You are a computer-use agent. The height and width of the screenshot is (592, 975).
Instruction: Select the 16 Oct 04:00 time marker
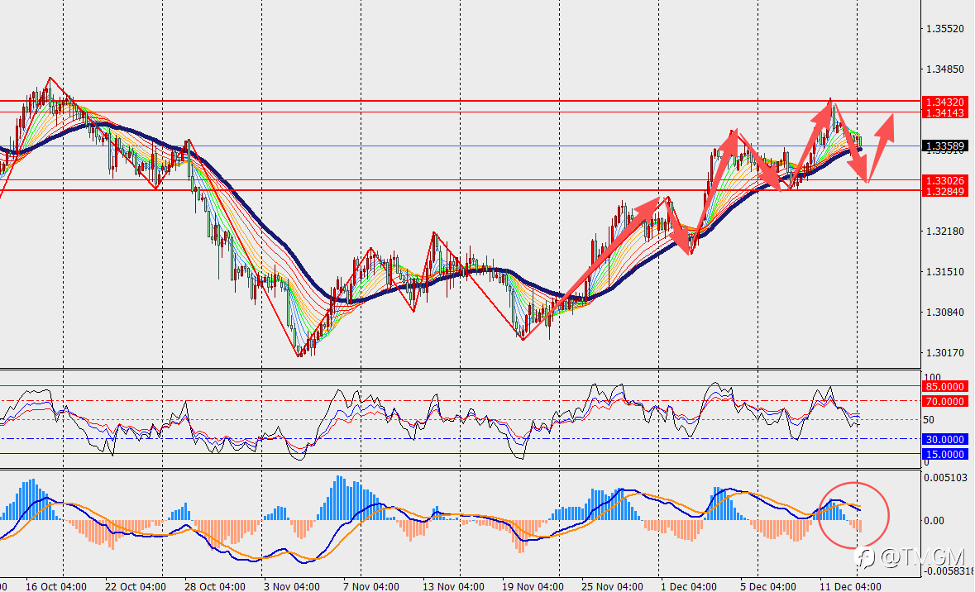(56, 586)
